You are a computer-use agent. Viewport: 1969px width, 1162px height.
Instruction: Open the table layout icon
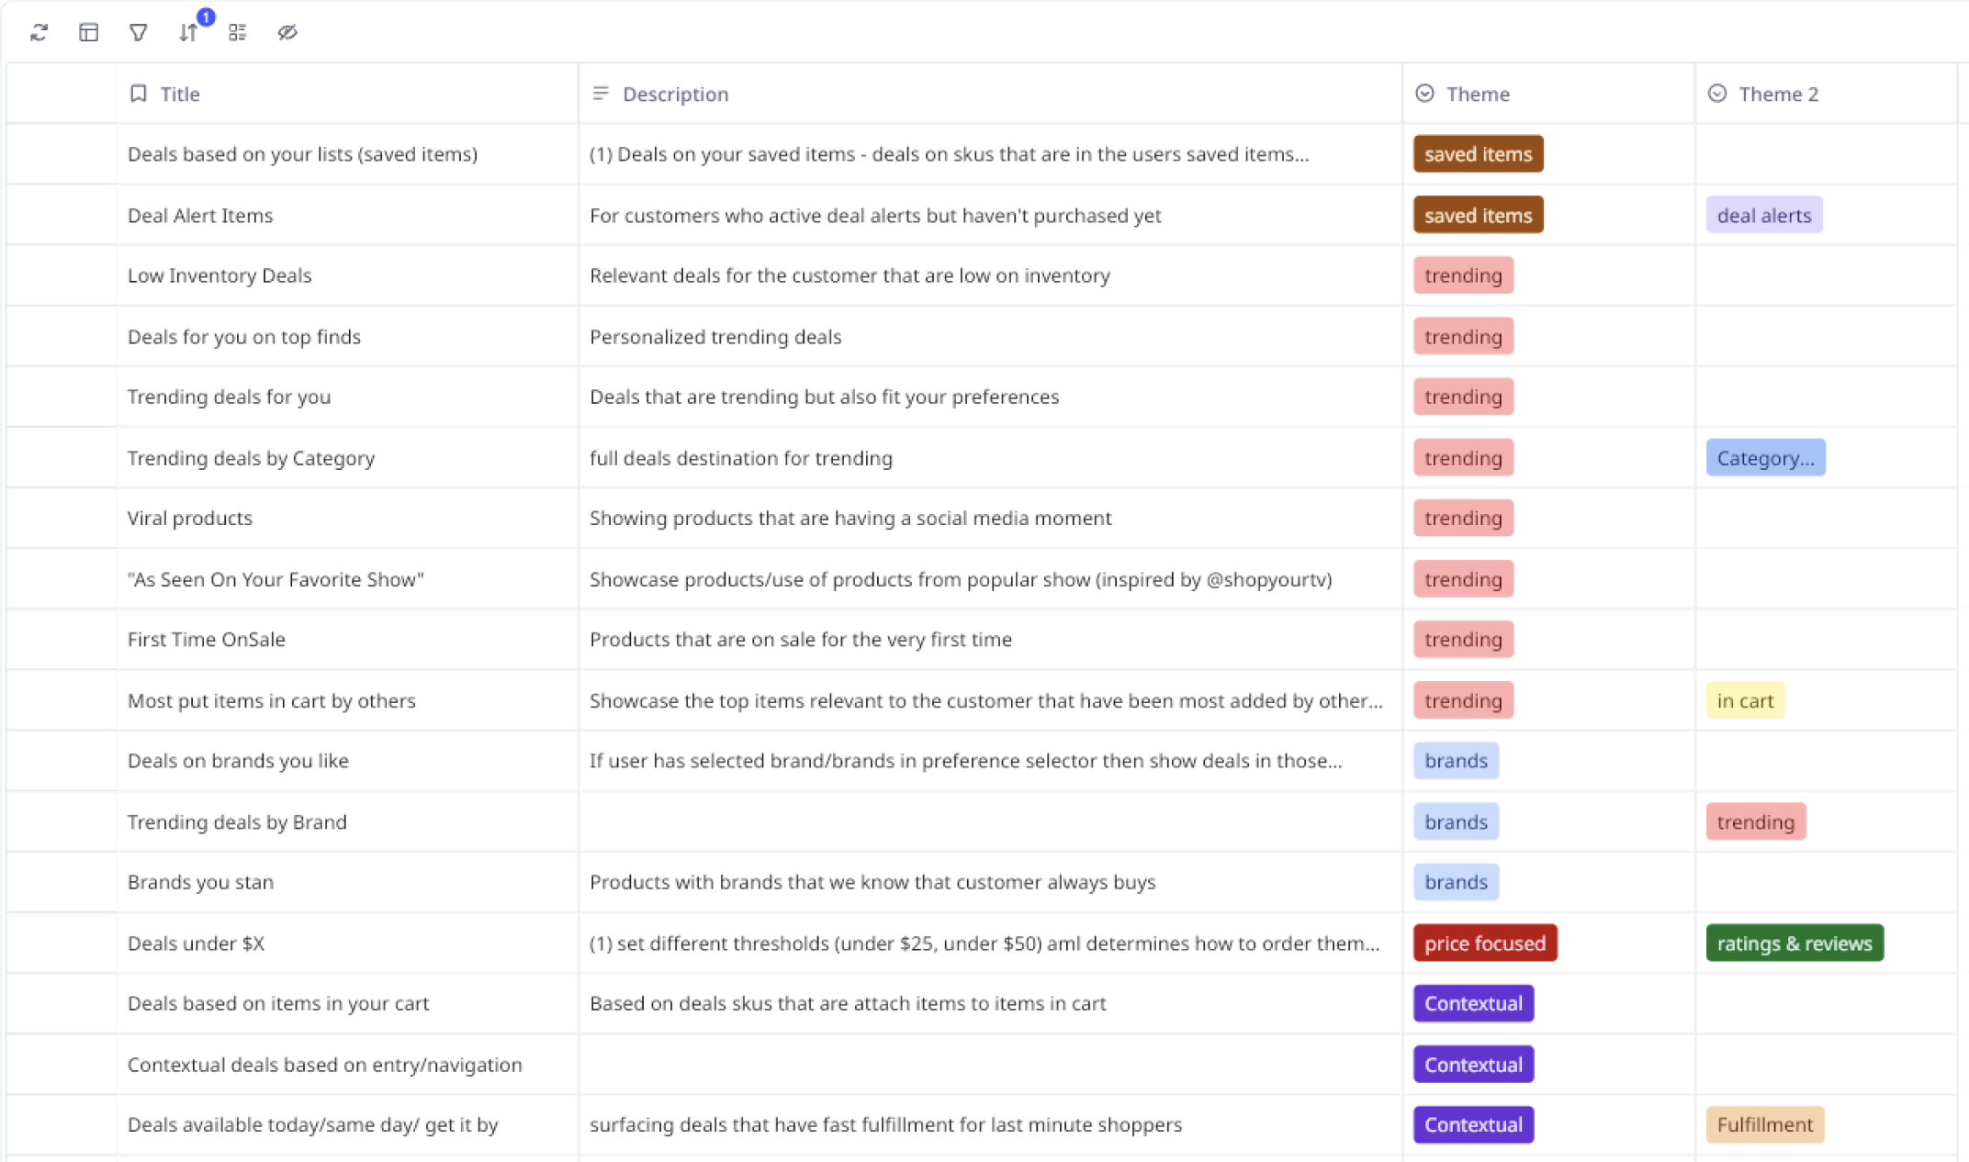88,33
